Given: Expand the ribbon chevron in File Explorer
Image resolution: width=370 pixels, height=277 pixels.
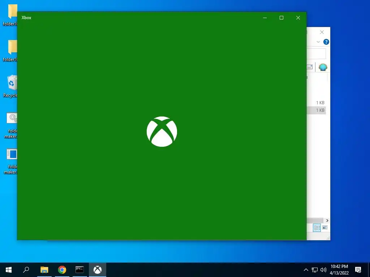Looking at the screenshot, I should [318, 42].
